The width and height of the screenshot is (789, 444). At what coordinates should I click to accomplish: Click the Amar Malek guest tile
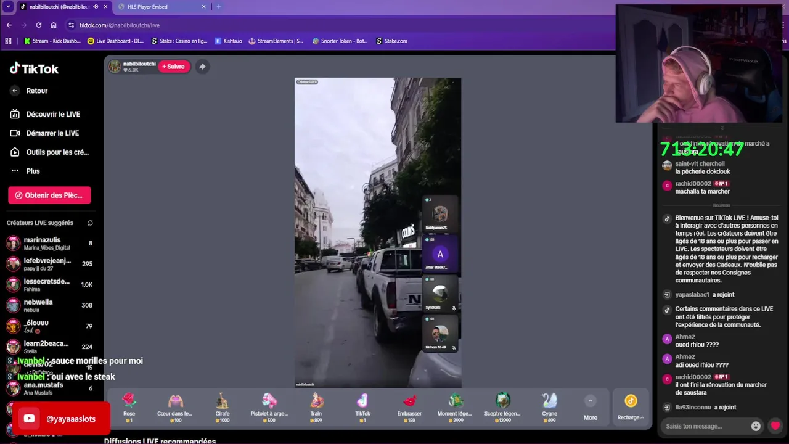(440, 253)
